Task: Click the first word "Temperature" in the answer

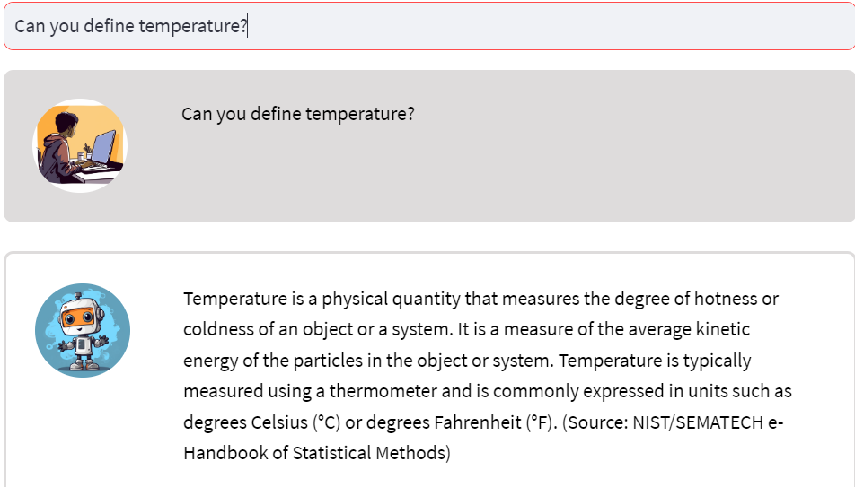Action: click(x=232, y=299)
